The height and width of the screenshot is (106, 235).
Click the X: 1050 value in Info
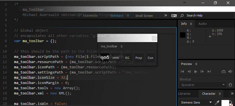(x=218, y=31)
